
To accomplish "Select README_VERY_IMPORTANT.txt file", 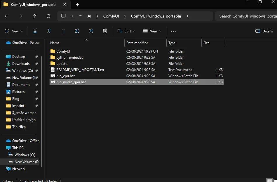I will pyautogui.click(x=137, y=70).
